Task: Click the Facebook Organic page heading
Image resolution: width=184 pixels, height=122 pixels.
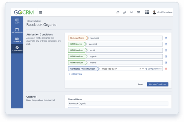Action: pyautogui.click(x=41, y=25)
